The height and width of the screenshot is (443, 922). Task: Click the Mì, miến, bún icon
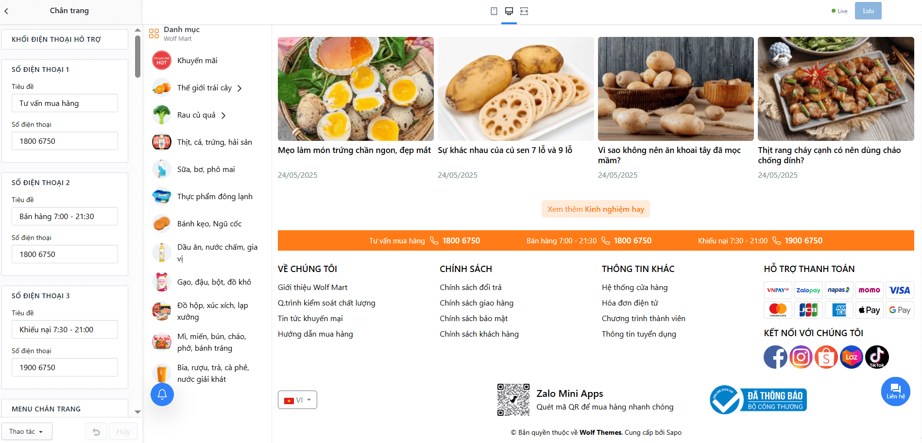[x=162, y=342]
